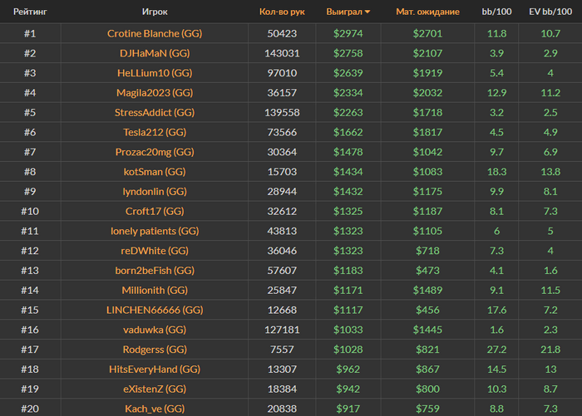Image resolution: width=582 pixels, height=416 pixels.
Task: Click the StressAddict (GG) player name
Action: point(155,112)
